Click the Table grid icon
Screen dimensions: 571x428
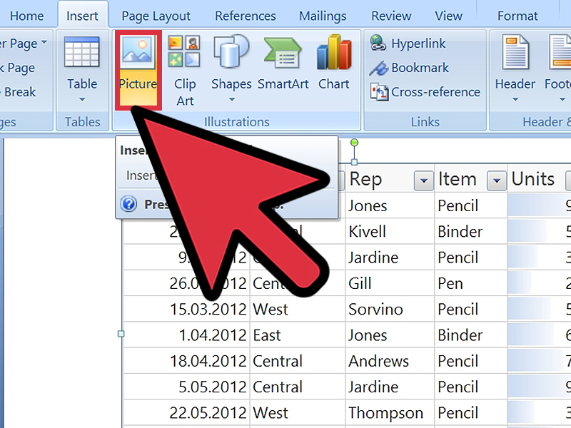(x=82, y=51)
